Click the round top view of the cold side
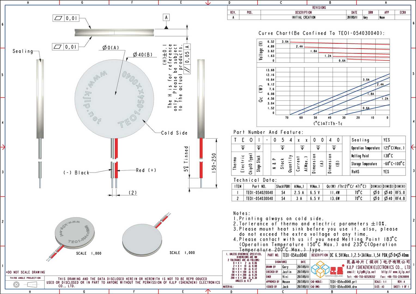The height and width of the screenshot is (294, 416). pyautogui.click(x=114, y=99)
